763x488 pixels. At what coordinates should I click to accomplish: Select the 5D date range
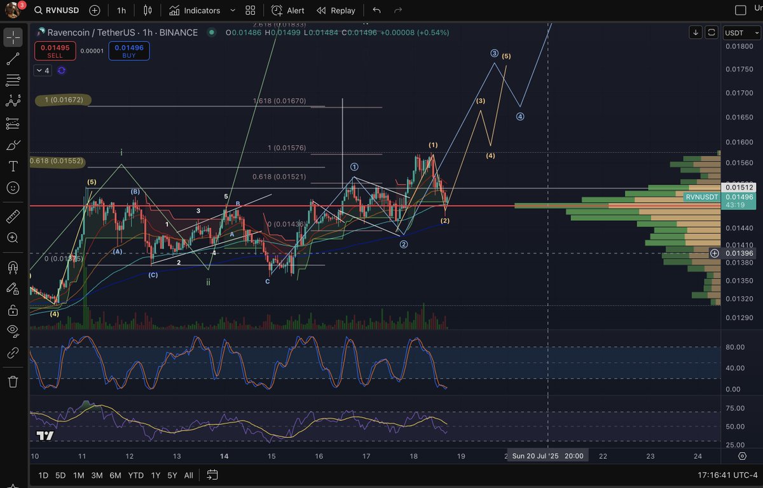point(60,475)
